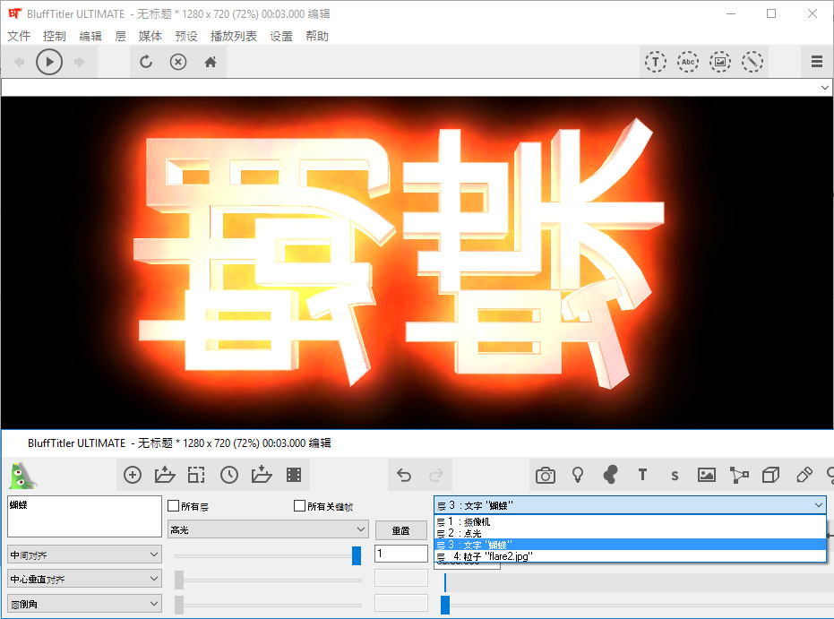The image size is (834, 619).
Task: Expand the 中间对齐 alignment dropdown
Action: [x=84, y=555]
